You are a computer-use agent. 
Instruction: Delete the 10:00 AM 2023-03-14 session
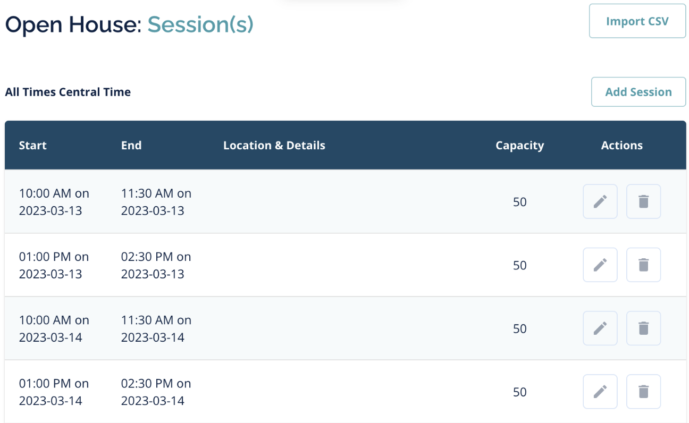tap(643, 328)
